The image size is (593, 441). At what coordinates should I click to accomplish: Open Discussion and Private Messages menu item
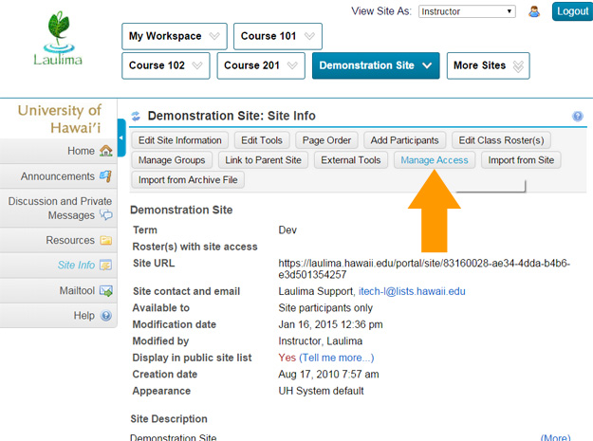click(58, 209)
